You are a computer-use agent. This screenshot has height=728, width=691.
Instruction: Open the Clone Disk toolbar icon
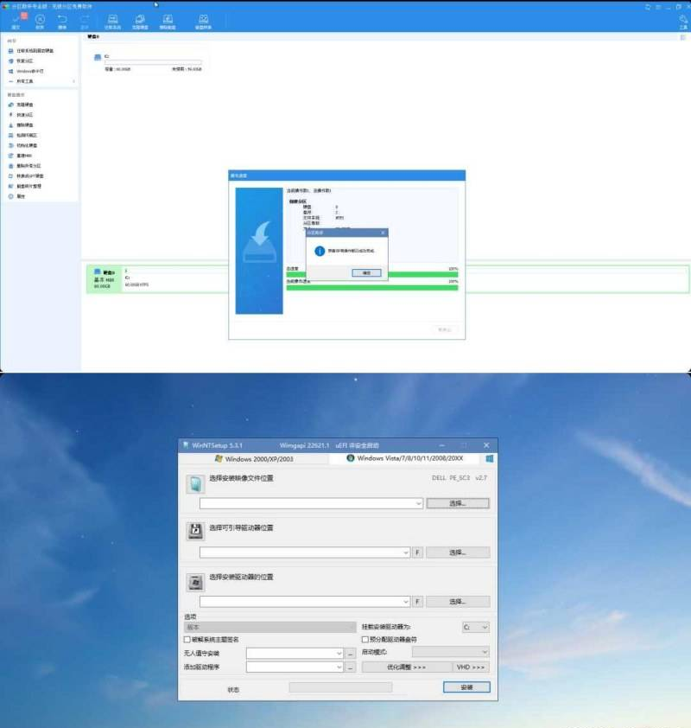(140, 22)
